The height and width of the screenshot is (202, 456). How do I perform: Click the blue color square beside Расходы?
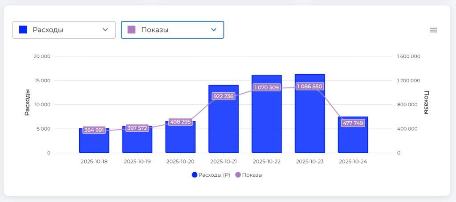pyautogui.click(x=24, y=30)
